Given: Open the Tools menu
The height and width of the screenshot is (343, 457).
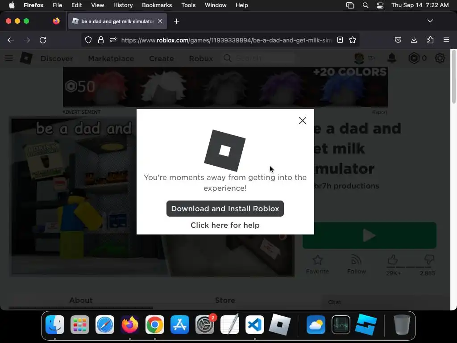Looking at the screenshot, I should pyautogui.click(x=188, y=5).
